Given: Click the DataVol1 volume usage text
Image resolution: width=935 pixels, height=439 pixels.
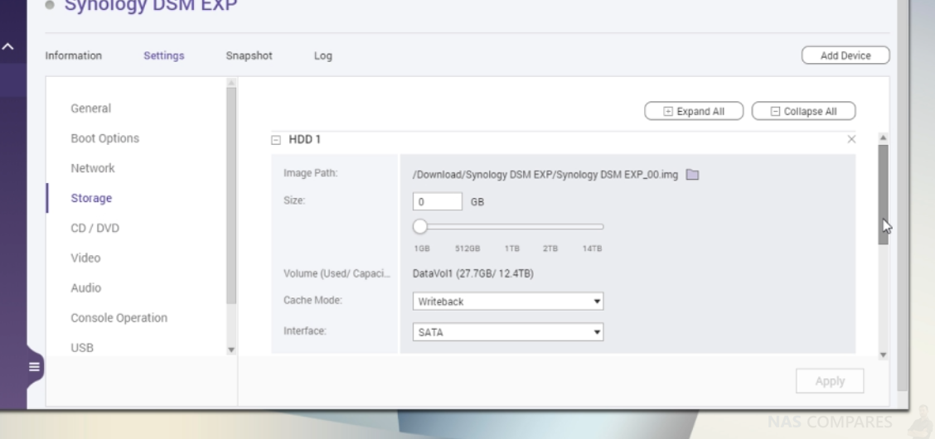Looking at the screenshot, I should click(x=472, y=273).
